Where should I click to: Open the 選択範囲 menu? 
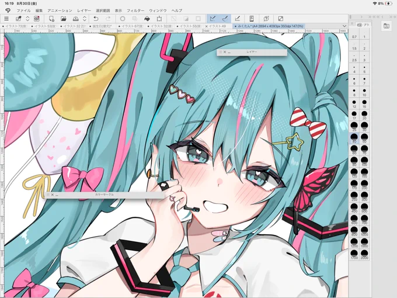tap(103, 11)
